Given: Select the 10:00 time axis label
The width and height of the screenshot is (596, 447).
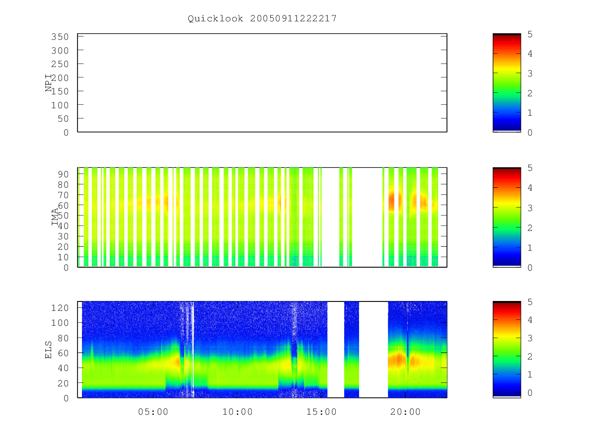Looking at the screenshot, I should point(237,412).
